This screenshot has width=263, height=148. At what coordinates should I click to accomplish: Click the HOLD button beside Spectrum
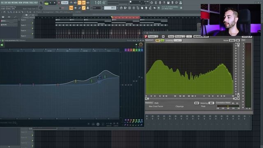pos(158,40)
